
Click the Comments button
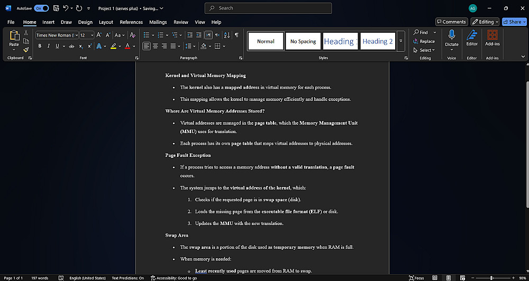click(x=451, y=22)
